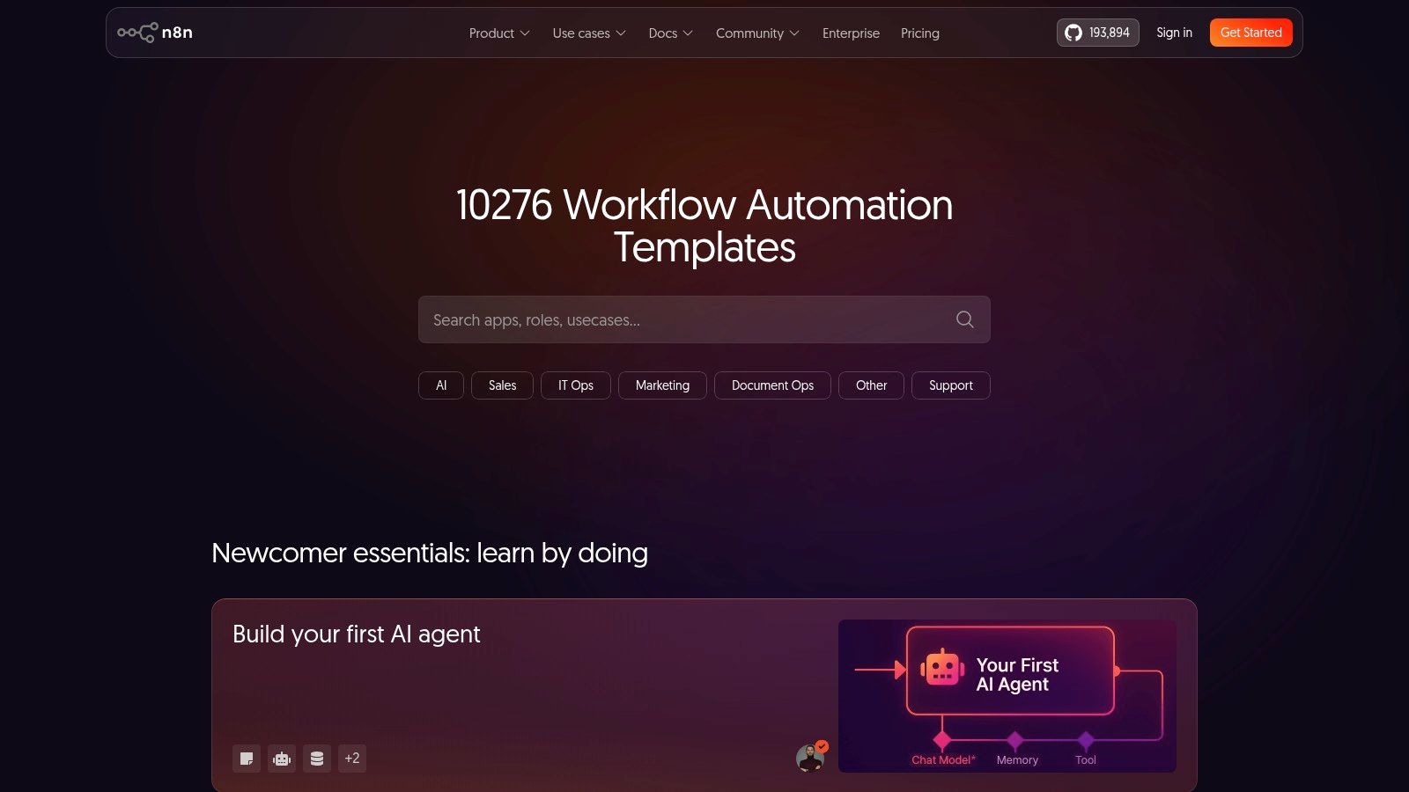Click the n8n logo
The height and width of the screenshot is (792, 1409).
tap(155, 33)
